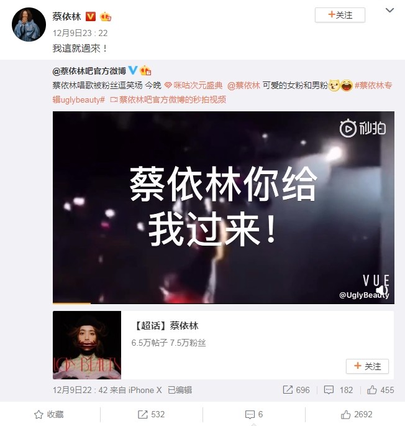
Task: Open the Ugly Beauty album thumbnail
Action: point(87,345)
